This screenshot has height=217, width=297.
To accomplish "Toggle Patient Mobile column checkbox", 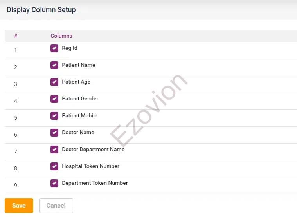I will [x=54, y=116].
